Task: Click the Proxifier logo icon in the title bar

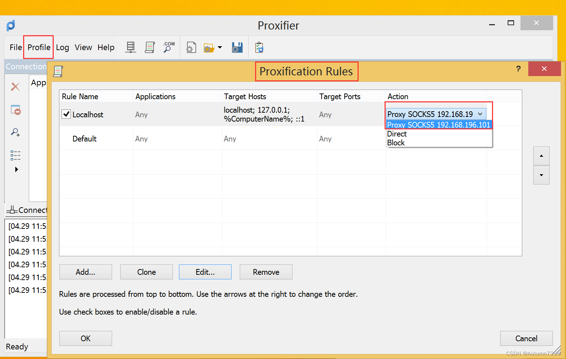Action: click(11, 26)
